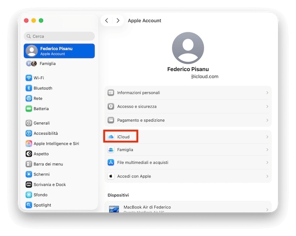Open Wi-Fi settings label
Screen dimensions: 296x236
pos(39,78)
